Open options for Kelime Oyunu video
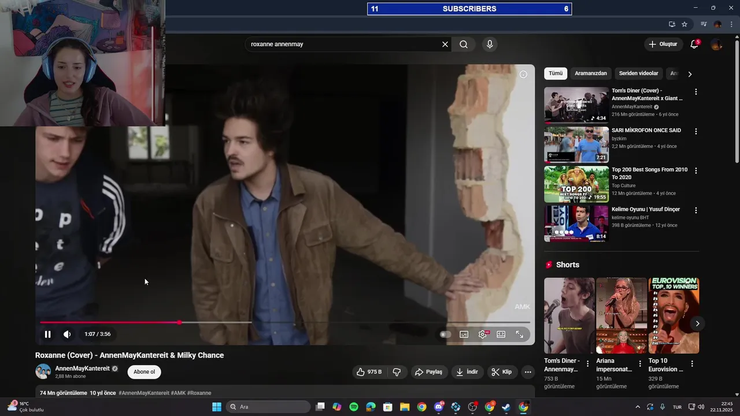The image size is (740, 416). [696, 210]
